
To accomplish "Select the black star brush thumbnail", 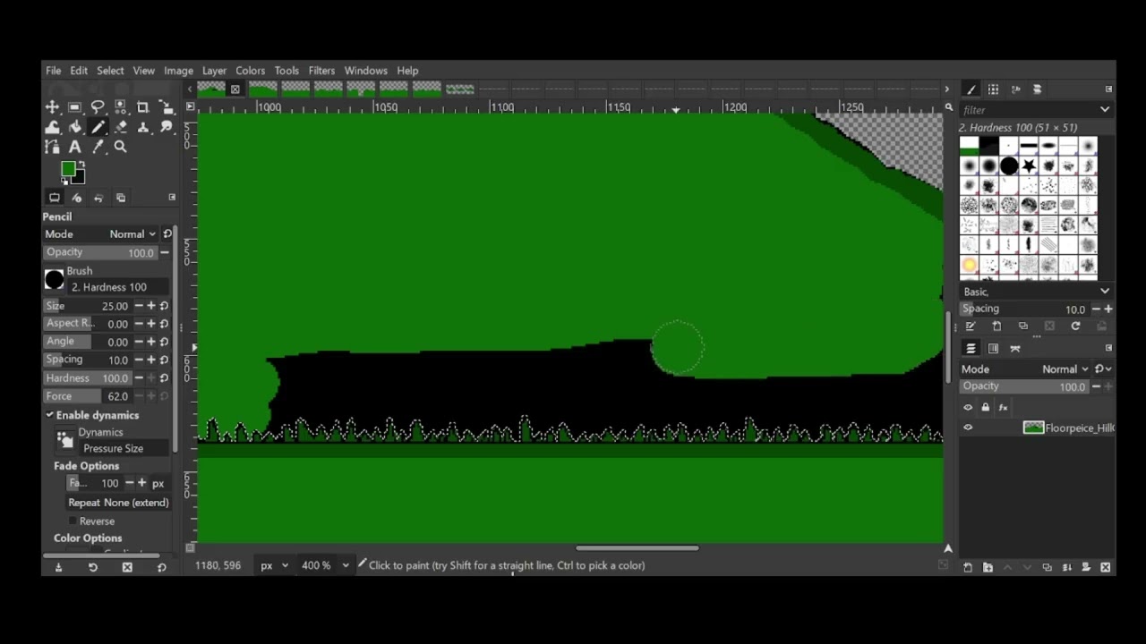I will click(1029, 166).
